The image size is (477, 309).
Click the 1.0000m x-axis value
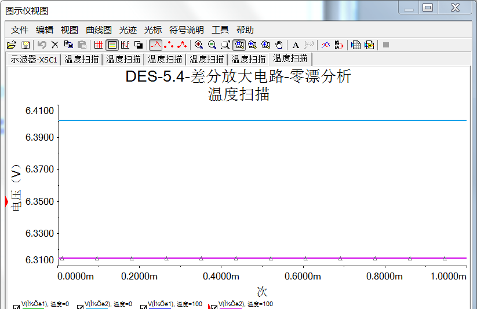click(x=448, y=276)
